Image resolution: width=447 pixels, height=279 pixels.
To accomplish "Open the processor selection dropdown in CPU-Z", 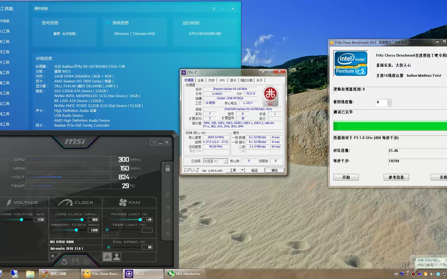I will (x=225, y=161).
